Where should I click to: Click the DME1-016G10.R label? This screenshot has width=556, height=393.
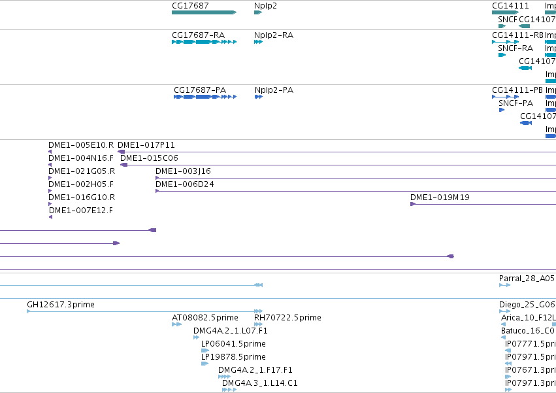pyautogui.click(x=82, y=197)
